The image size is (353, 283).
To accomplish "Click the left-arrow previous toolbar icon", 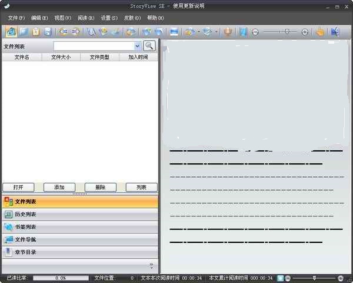I will [64, 32].
